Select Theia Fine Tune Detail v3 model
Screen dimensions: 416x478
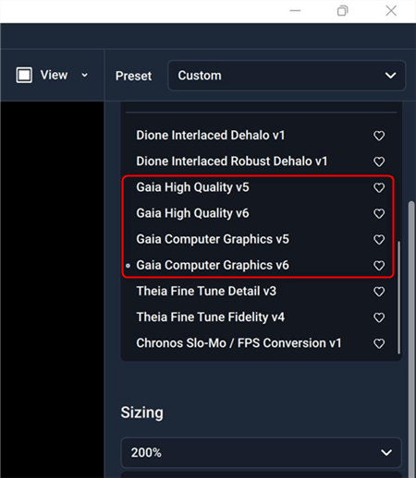[x=206, y=292]
